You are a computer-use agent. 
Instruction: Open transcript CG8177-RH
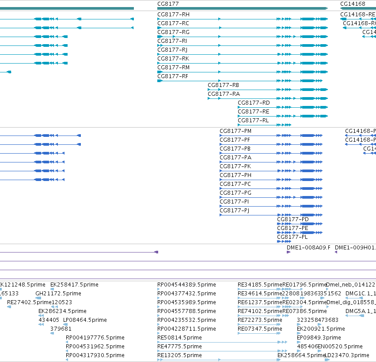173,15
